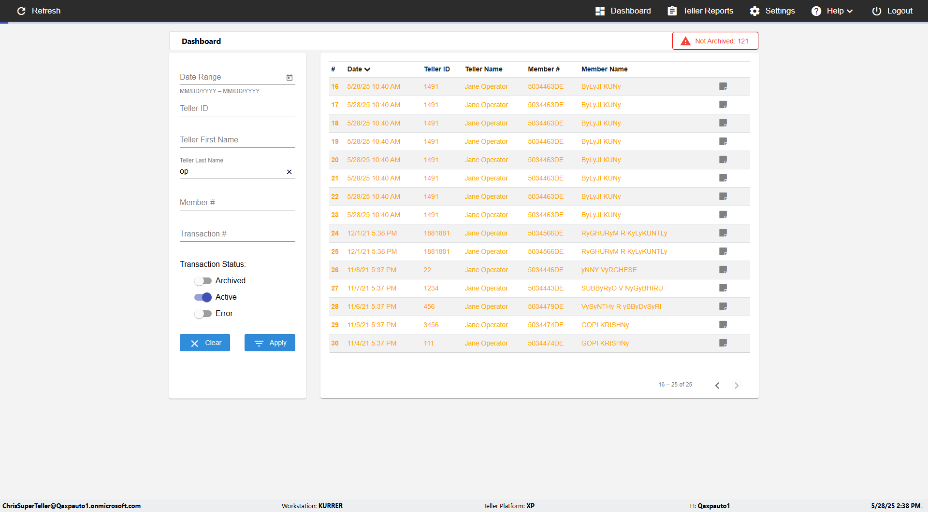Toggle the Error status switch

(203, 314)
